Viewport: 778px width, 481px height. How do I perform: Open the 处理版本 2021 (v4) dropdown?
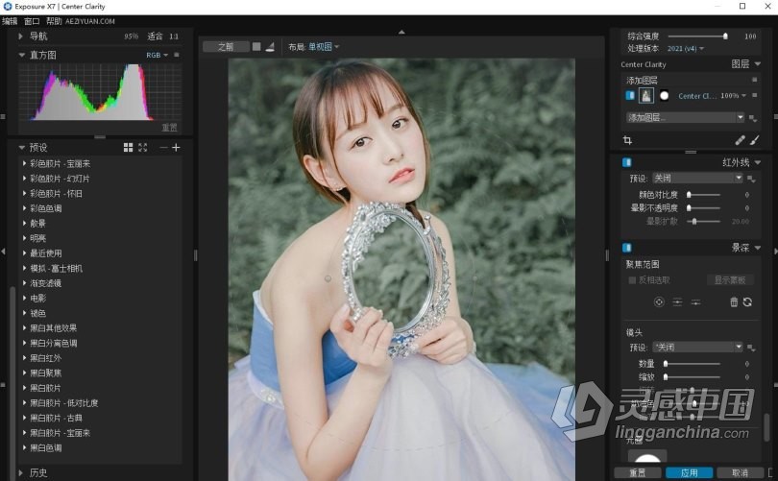[686, 49]
